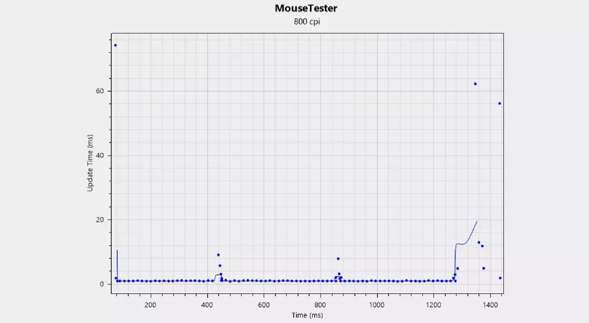589x323 pixels.
Task: Click the 800 tick on the x-axis
Action: [321, 304]
